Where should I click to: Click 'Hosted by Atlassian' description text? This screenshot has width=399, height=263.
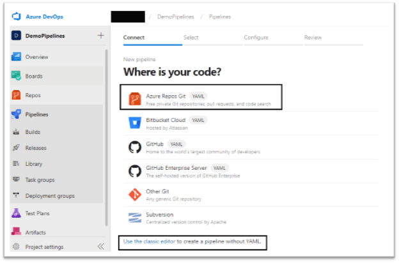167,128
